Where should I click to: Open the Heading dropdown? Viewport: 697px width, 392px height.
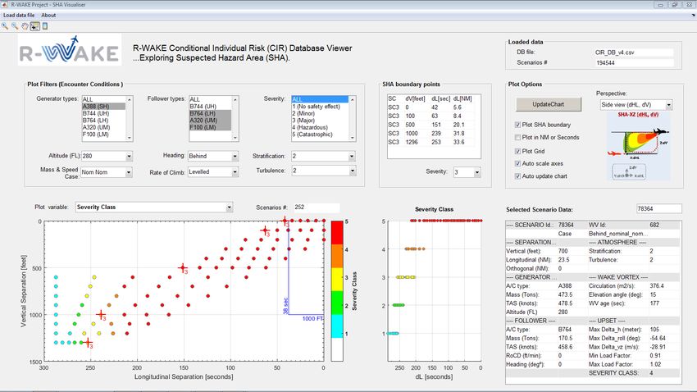click(x=213, y=156)
